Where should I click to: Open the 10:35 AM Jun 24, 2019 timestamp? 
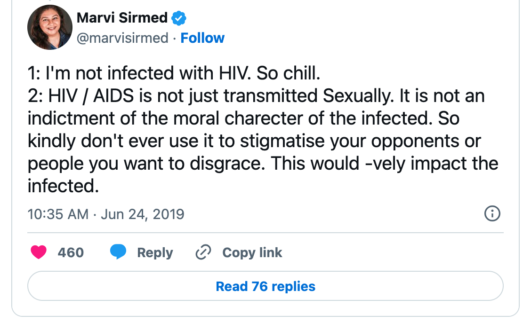(106, 214)
